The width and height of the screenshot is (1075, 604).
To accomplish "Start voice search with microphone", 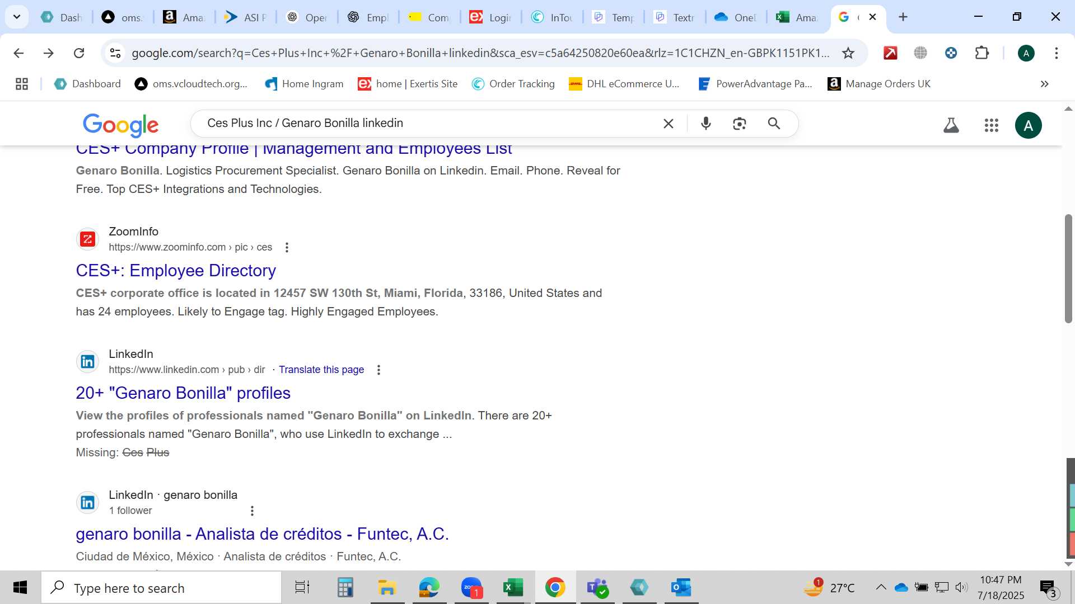I will point(706,124).
